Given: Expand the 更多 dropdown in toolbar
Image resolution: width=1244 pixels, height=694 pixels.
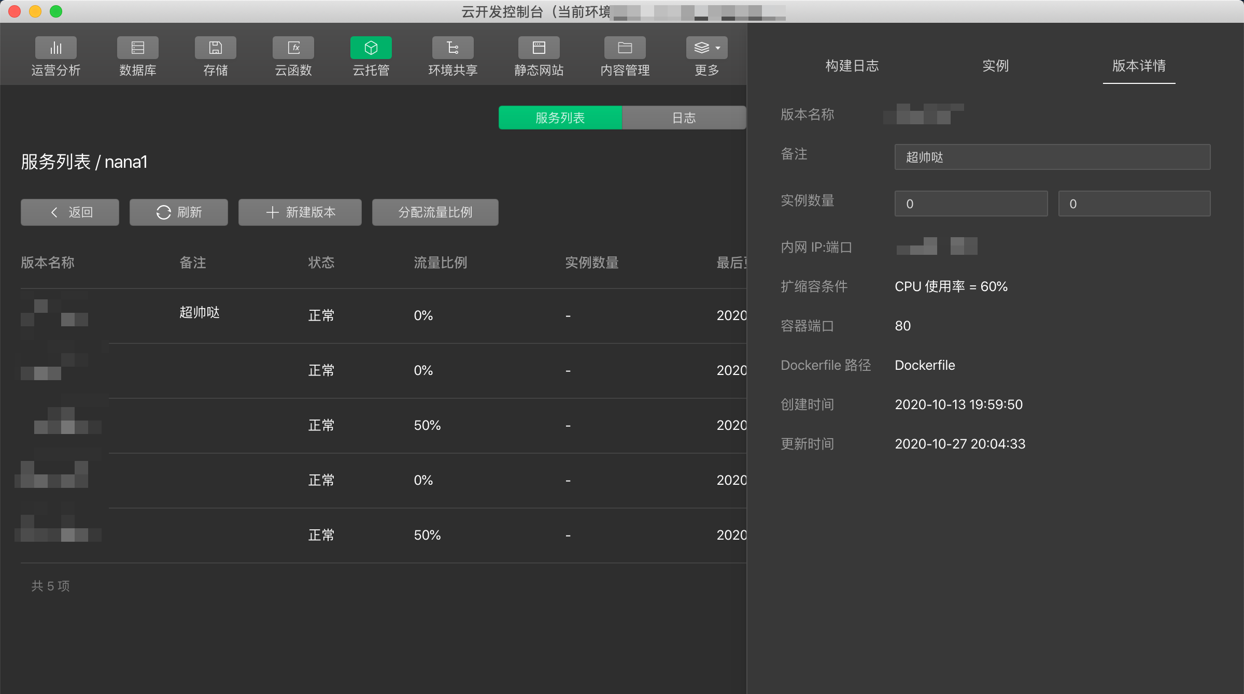Looking at the screenshot, I should 706,48.
